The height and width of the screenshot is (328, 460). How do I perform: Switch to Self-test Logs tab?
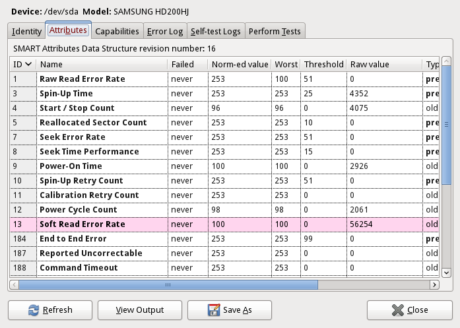point(216,31)
